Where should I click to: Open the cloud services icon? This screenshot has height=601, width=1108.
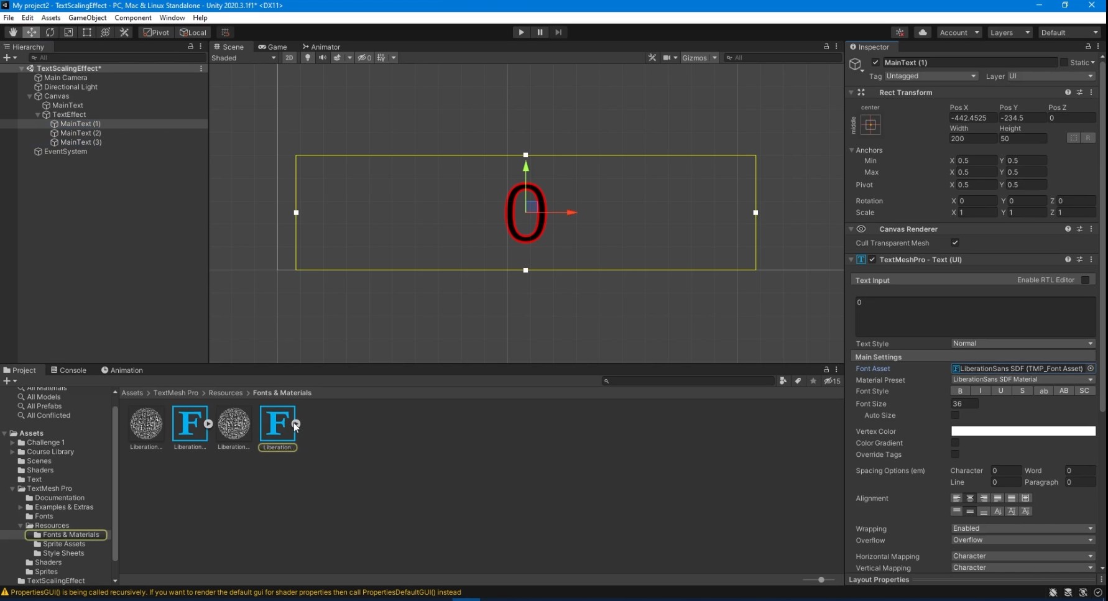click(x=923, y=32)
